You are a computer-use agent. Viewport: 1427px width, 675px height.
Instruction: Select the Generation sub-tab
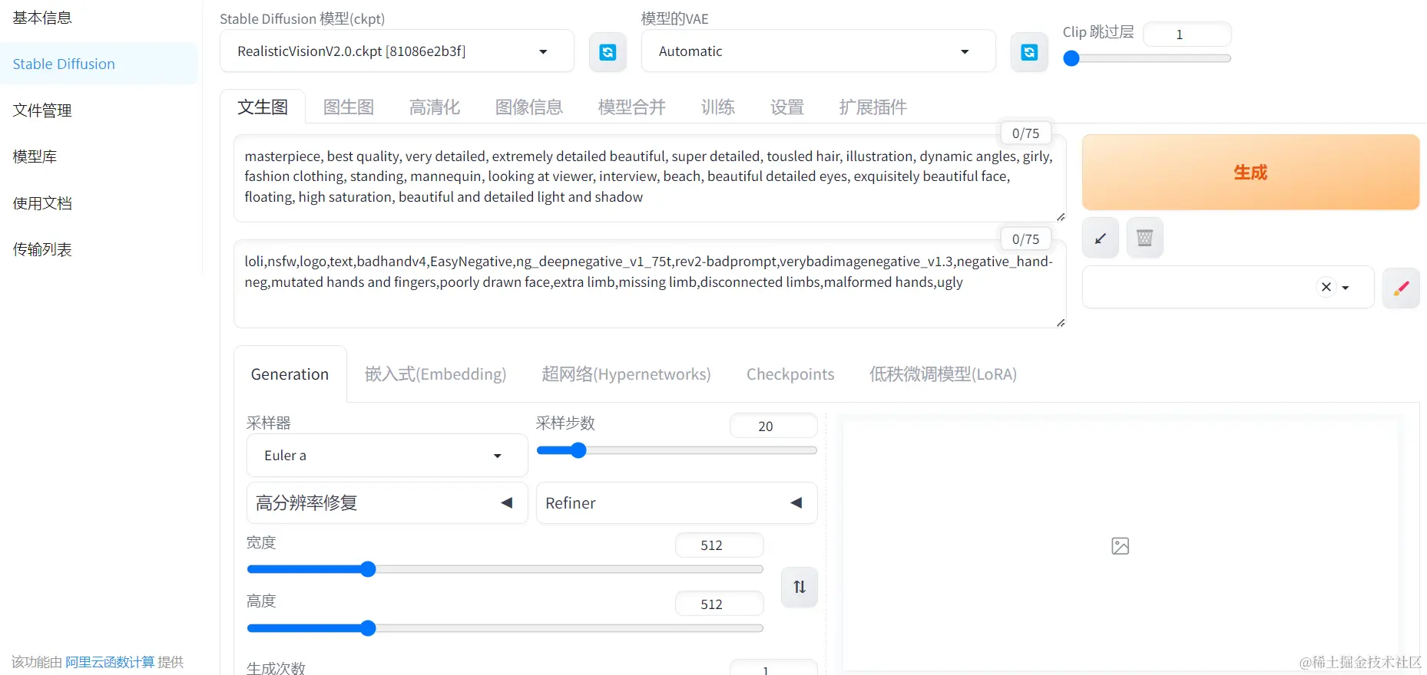(290, 374)
